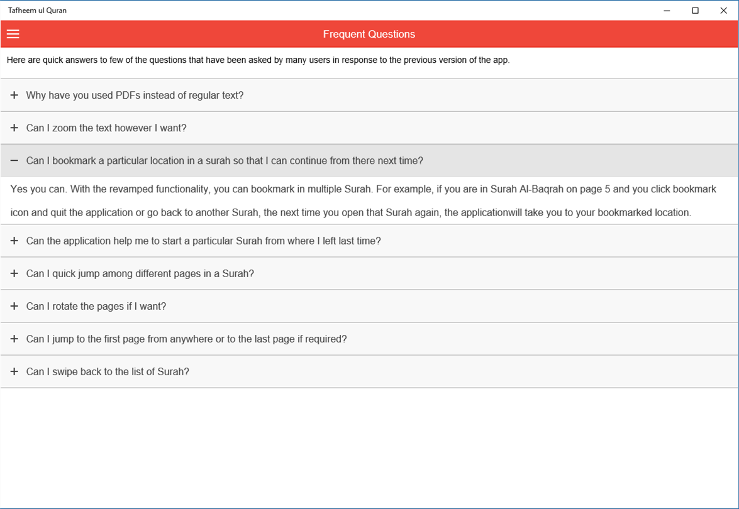Expand 'swipe back to list of Surah' question
This screenshot has height=509, width=739.
click(108, 372)
